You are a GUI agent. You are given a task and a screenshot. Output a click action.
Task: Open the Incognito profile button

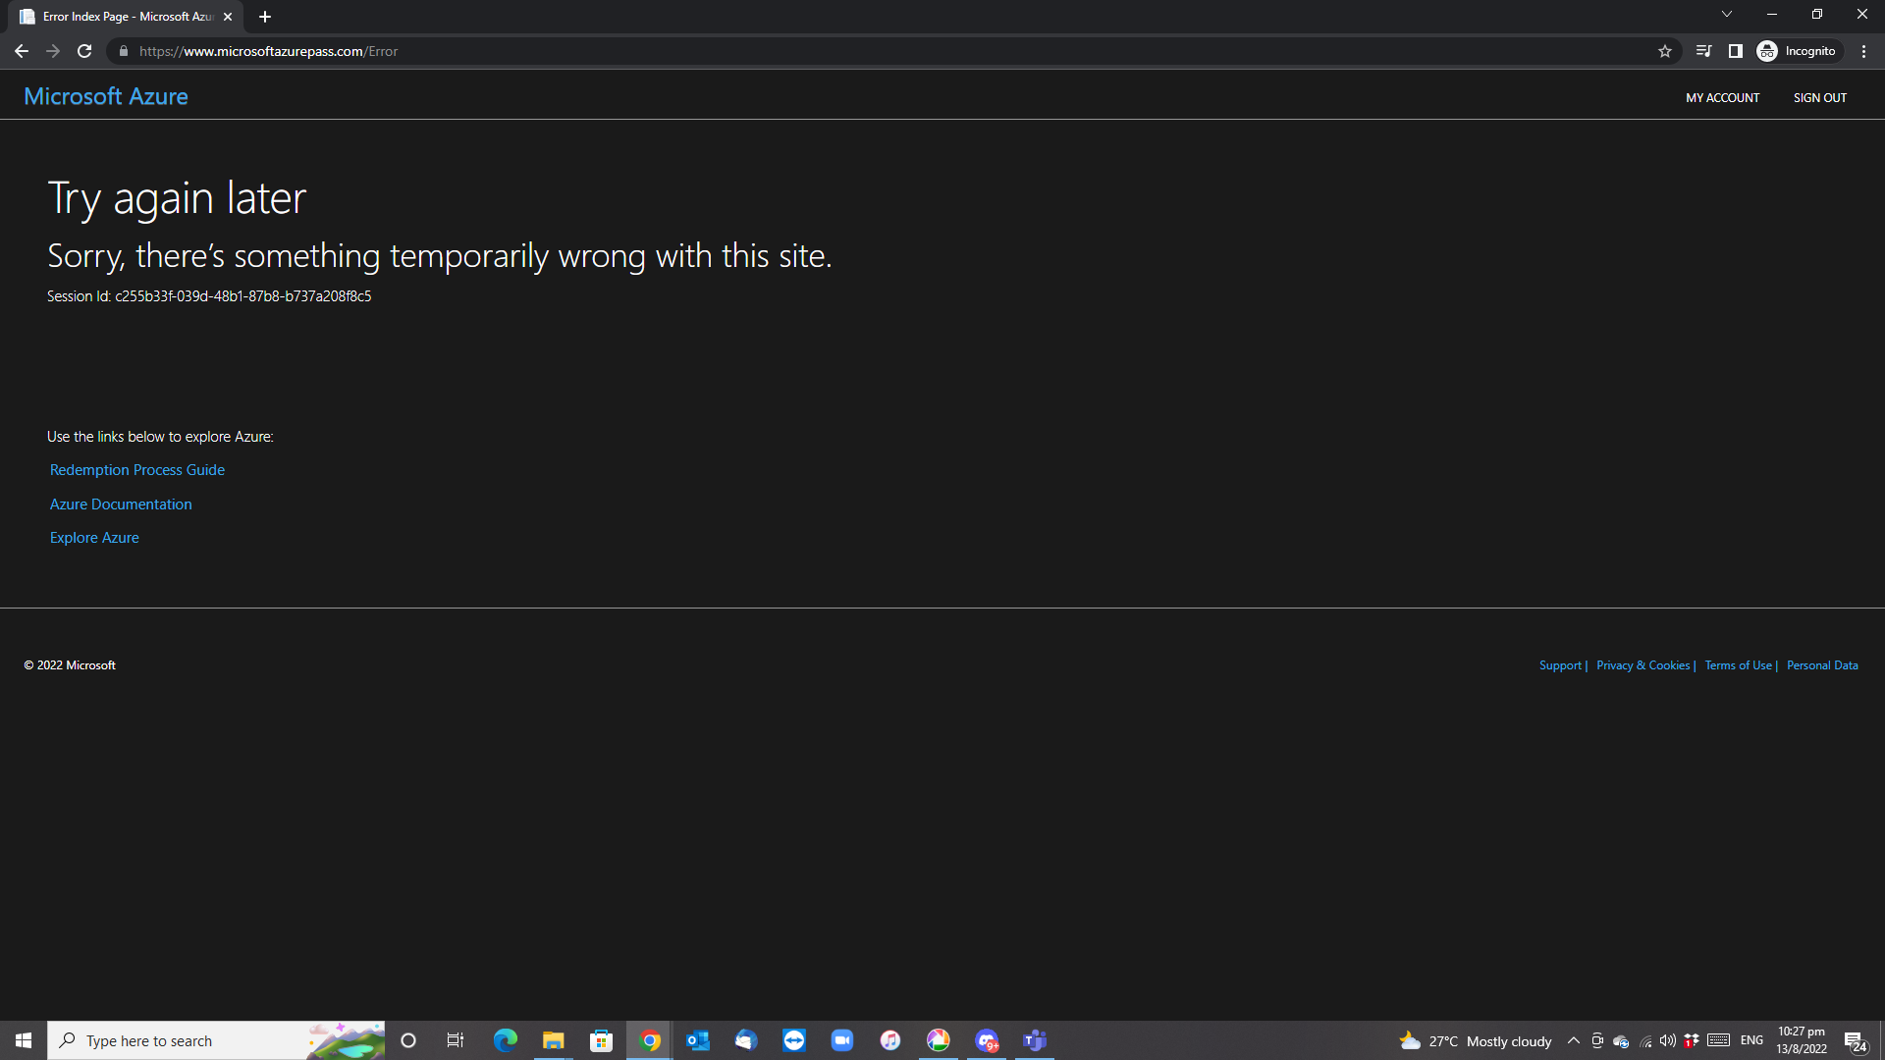tap(1798, 51)
